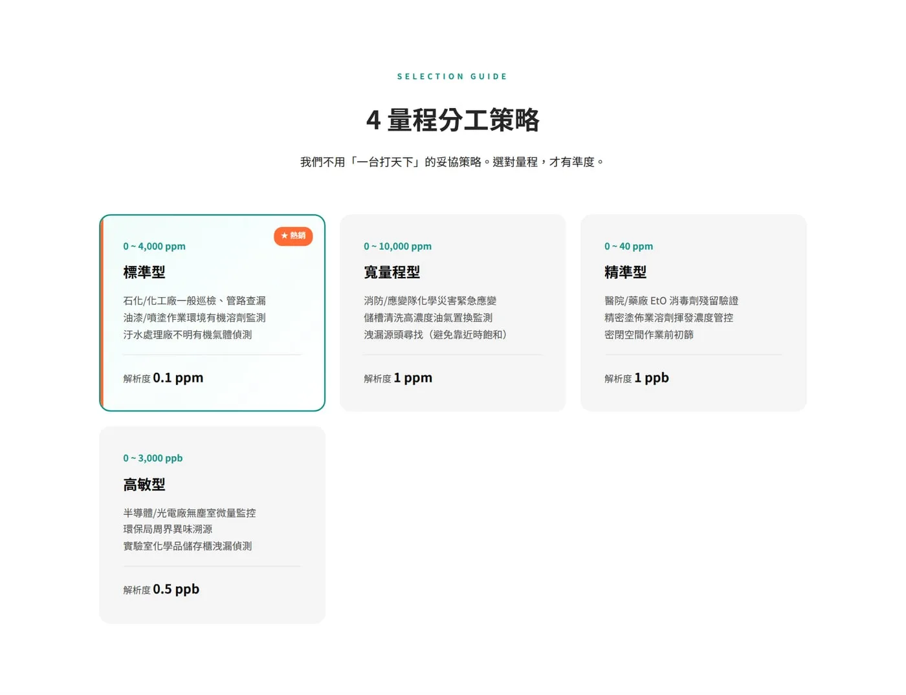Viewport: 906px width, 695px height.
Task: Click 實驗室化學品儲存櫃洩漏偵測 line
Action: click(188, 546)
